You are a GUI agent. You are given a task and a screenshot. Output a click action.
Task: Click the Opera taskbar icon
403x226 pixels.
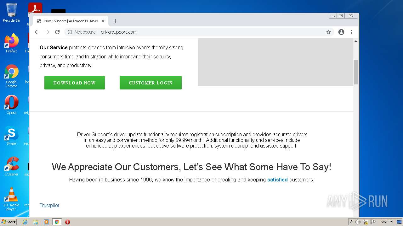point(67,222)
